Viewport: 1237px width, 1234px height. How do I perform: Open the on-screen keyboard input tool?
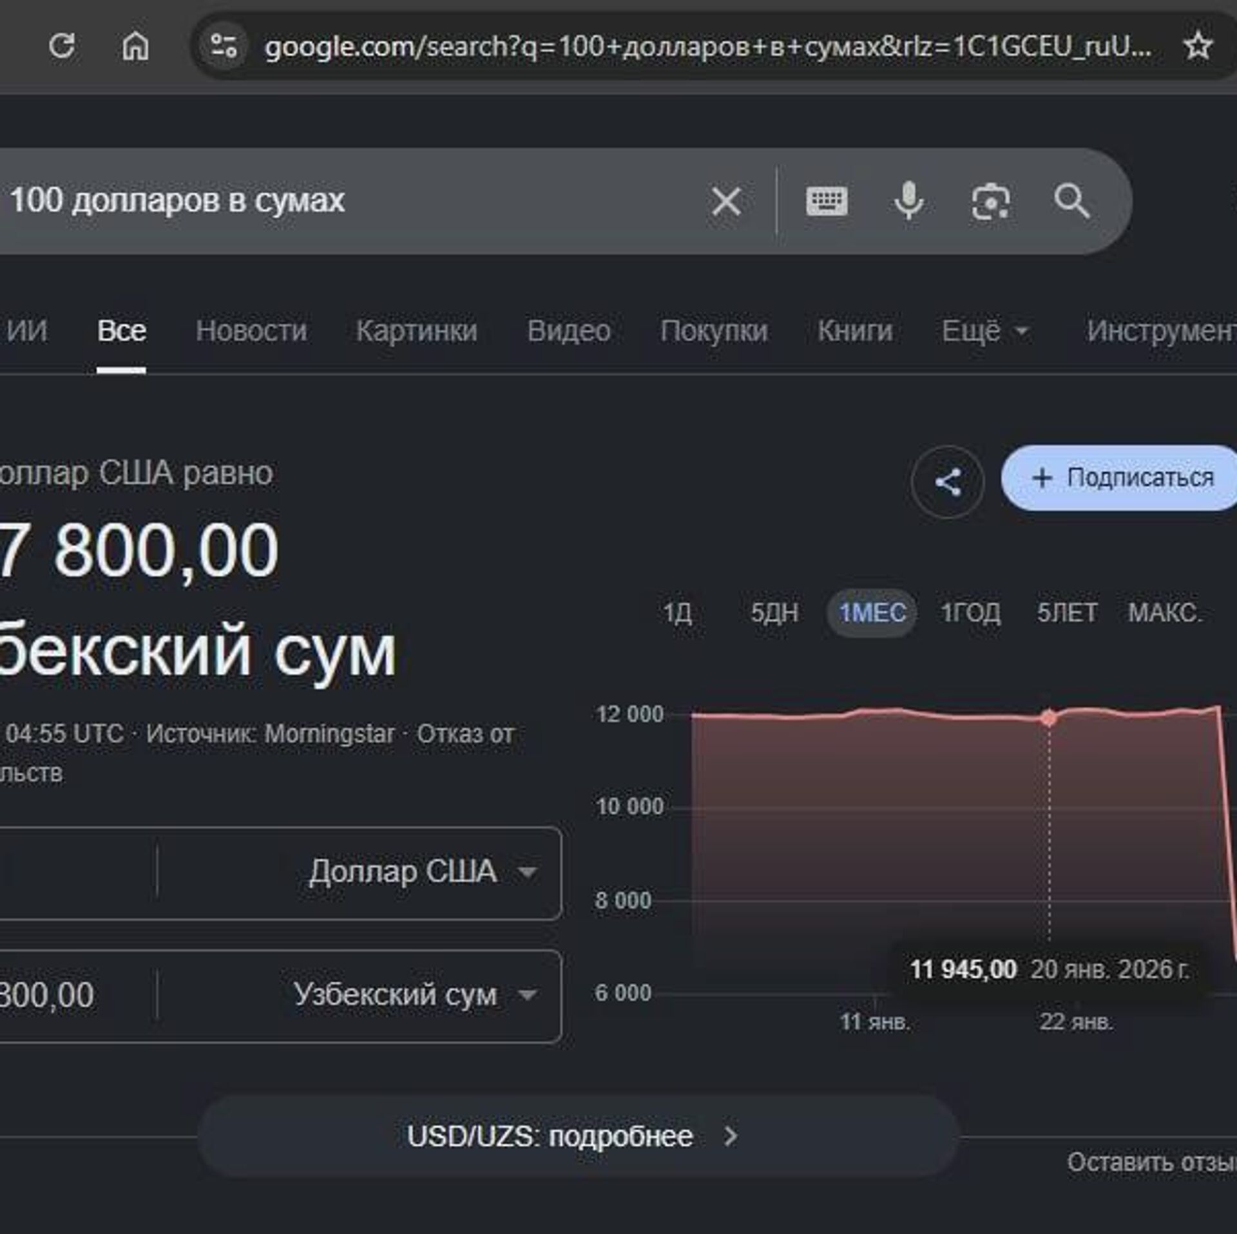[x=827, y=202]
